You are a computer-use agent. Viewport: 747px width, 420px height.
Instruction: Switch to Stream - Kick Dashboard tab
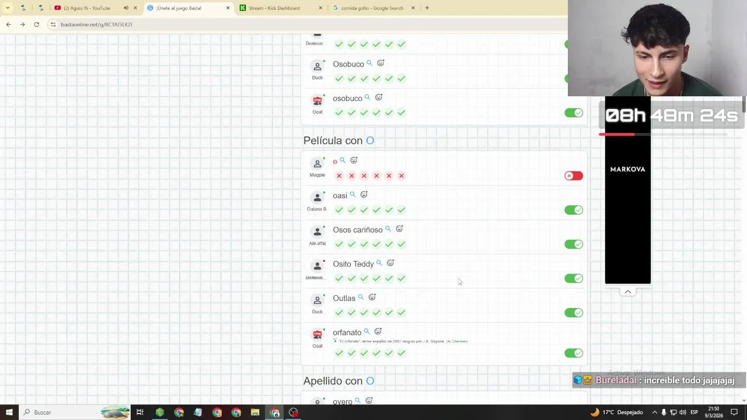click(281, 8)
